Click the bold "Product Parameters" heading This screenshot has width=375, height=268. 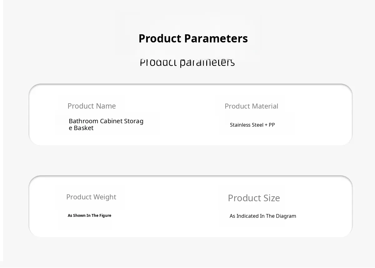(193, 39)
